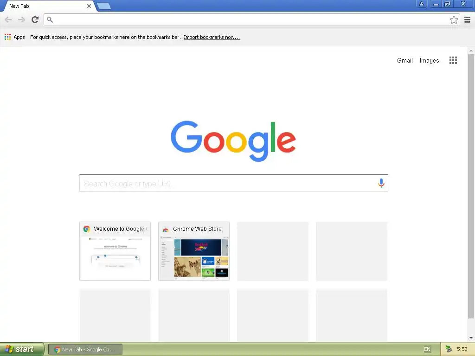Open the Google apps grid icon
This screenshot has width=475, height=356.
(453, 60)
